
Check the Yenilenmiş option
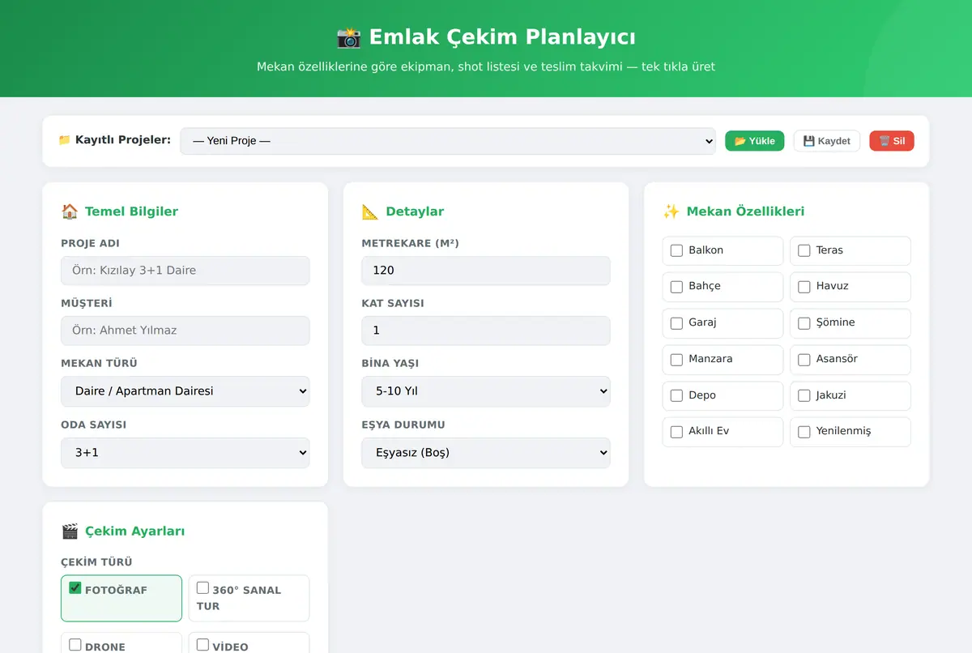pyautogui.click(x=804, y=432)
